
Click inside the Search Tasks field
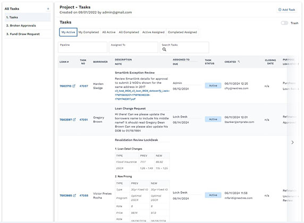coord(184,47)
